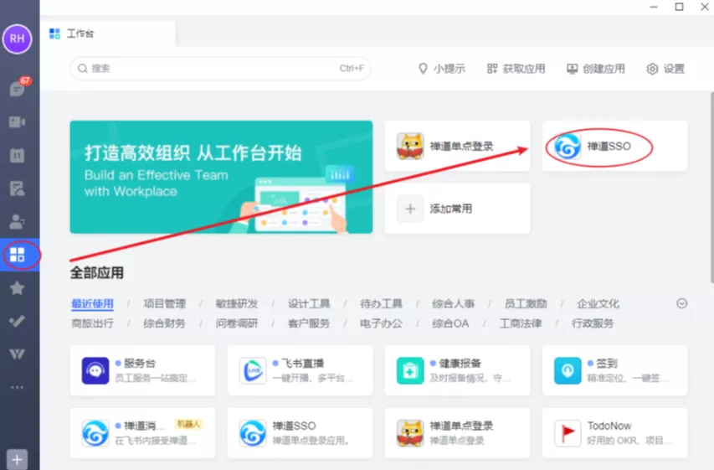The width and height of the screenshot is (714, 470).
Task: Open the workplace grid in sidebar
Action: (x=18, y=255)
